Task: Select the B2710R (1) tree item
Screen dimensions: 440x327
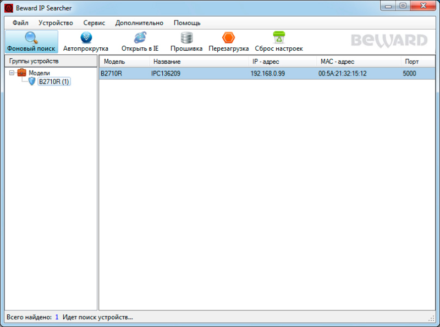Action: point(54,81)
